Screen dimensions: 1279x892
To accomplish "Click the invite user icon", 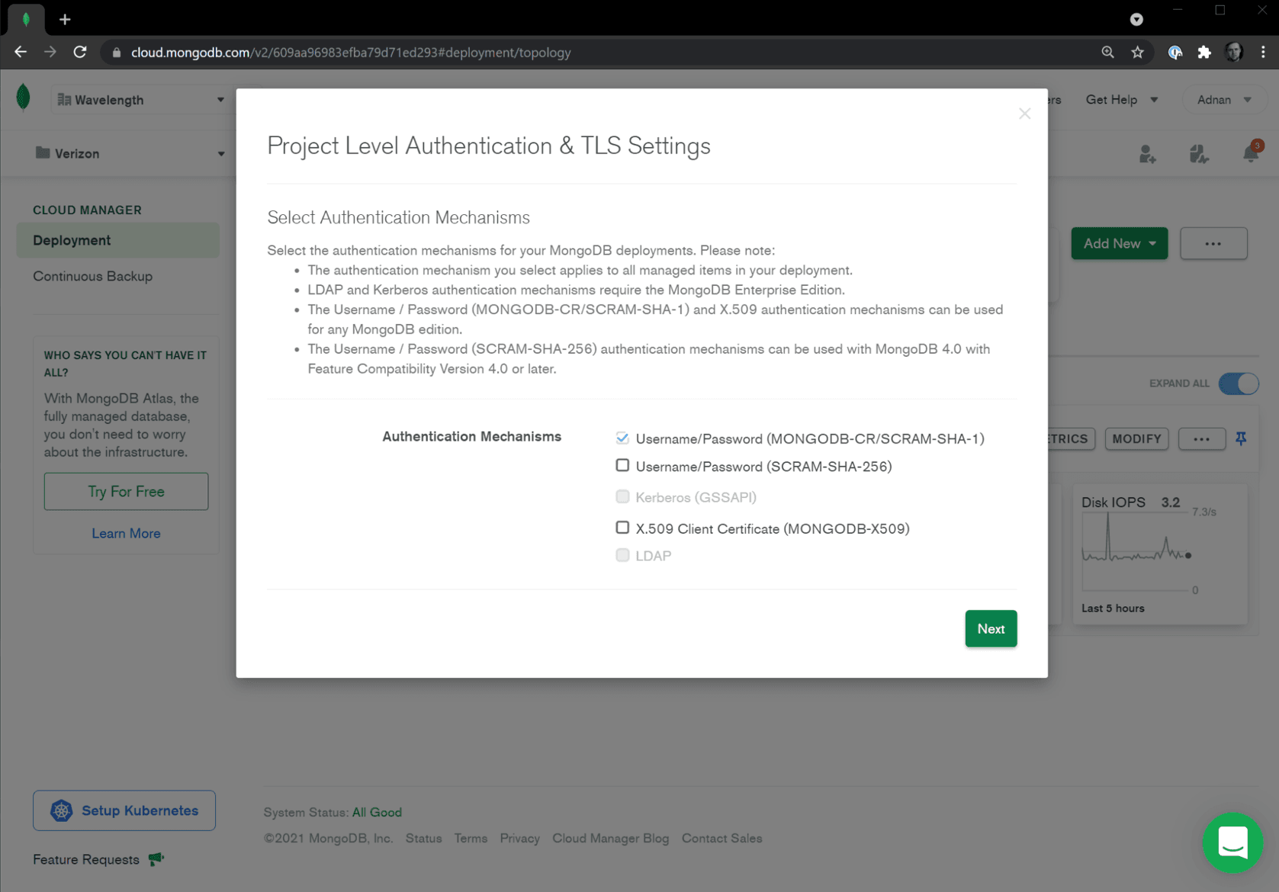I will tap(1147, 154).
